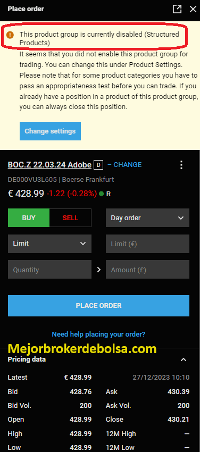Click the R indicator beside the price
This screenshot has height=452, width=200.
109,194
